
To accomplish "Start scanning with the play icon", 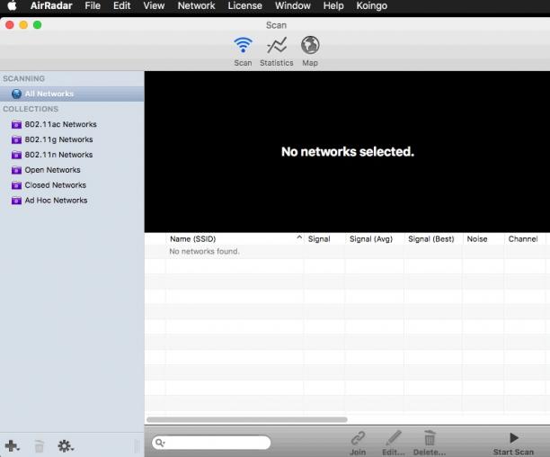I will (x=514, y=438).
